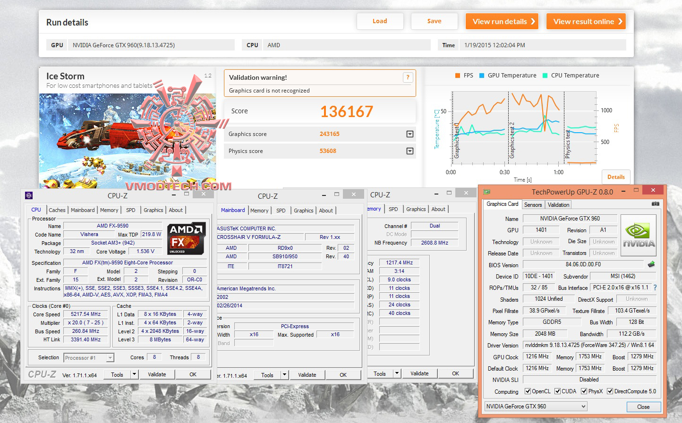Select the active Mainboard tab in middle CPU-Z window
Image resolution: width=682 pixels, height=423 pixels.
tap(233, 210)
